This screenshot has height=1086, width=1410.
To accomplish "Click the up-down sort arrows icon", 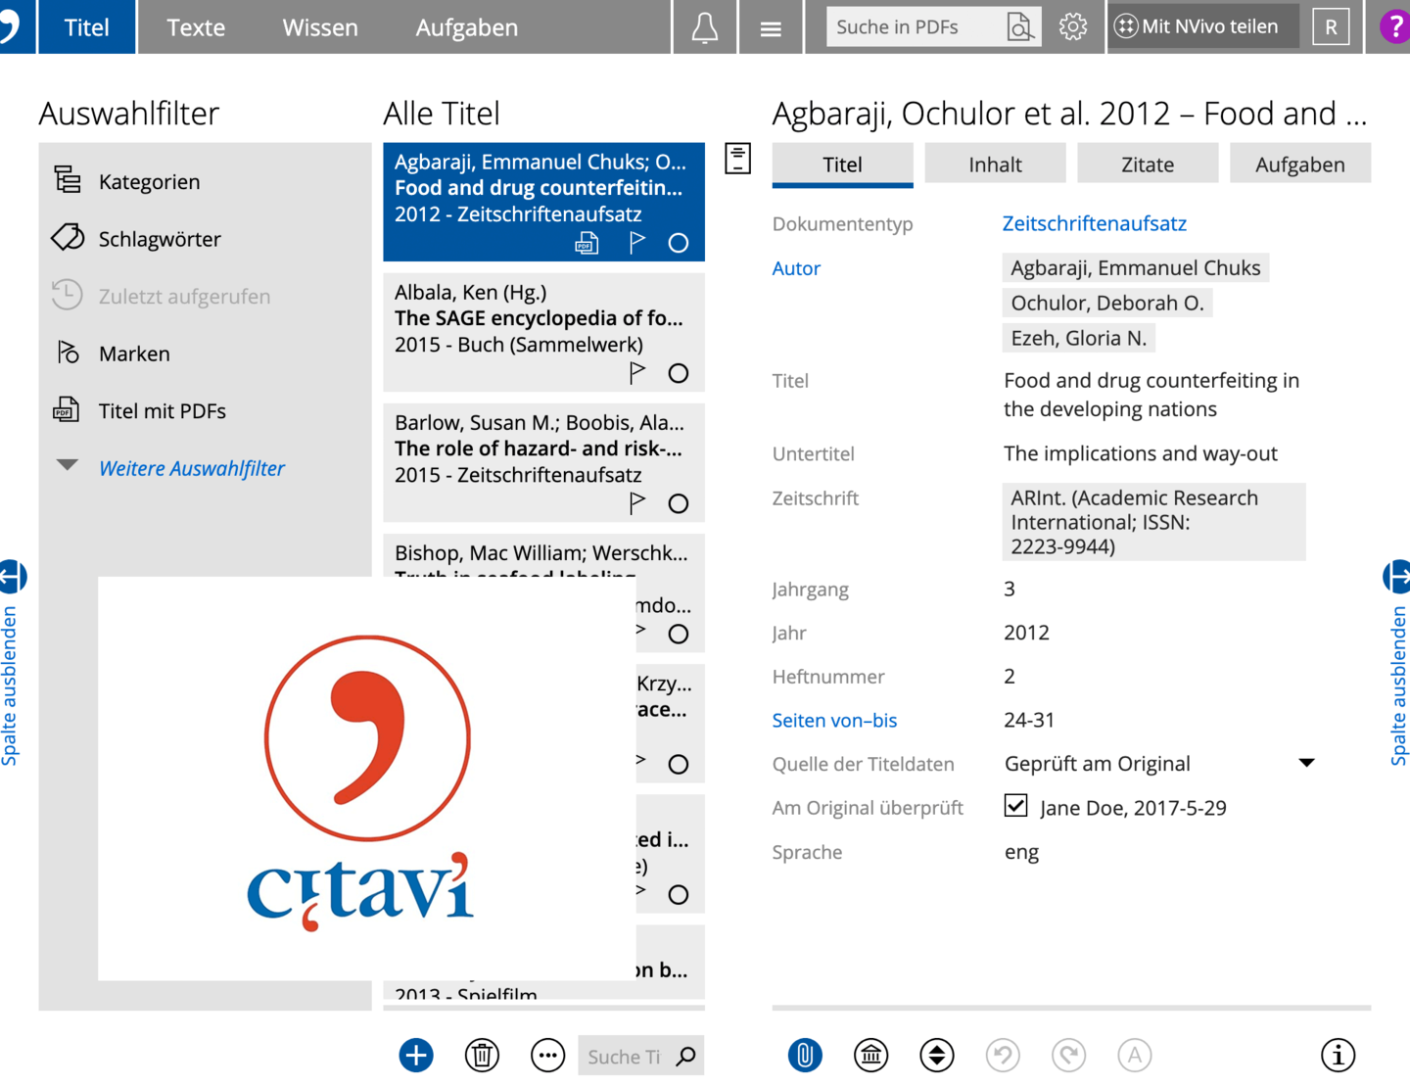I will [937, 1055].
